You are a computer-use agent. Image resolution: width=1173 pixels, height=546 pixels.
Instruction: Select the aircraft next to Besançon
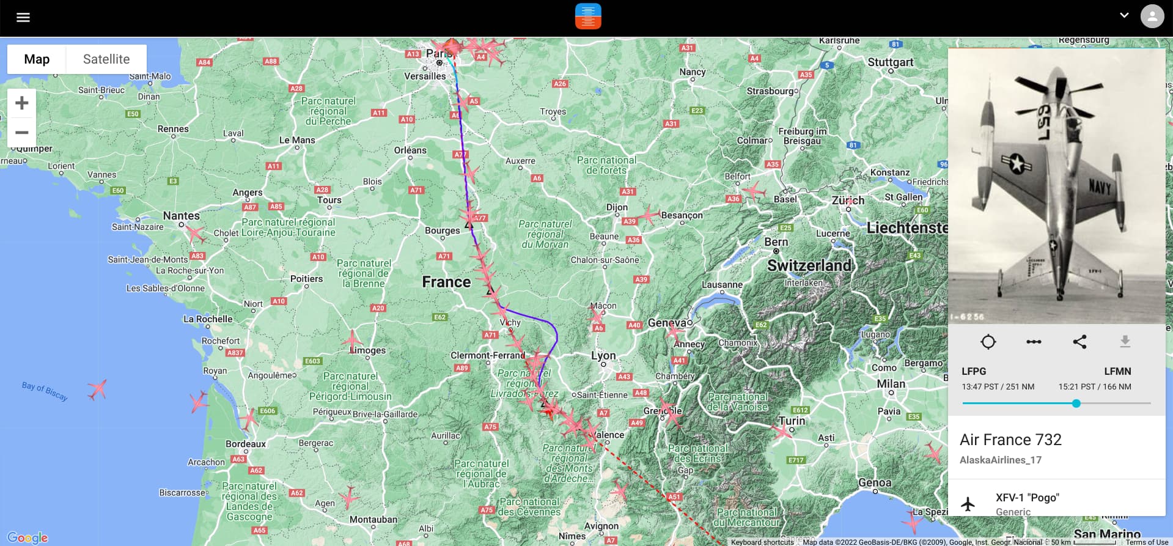[650, 215]
